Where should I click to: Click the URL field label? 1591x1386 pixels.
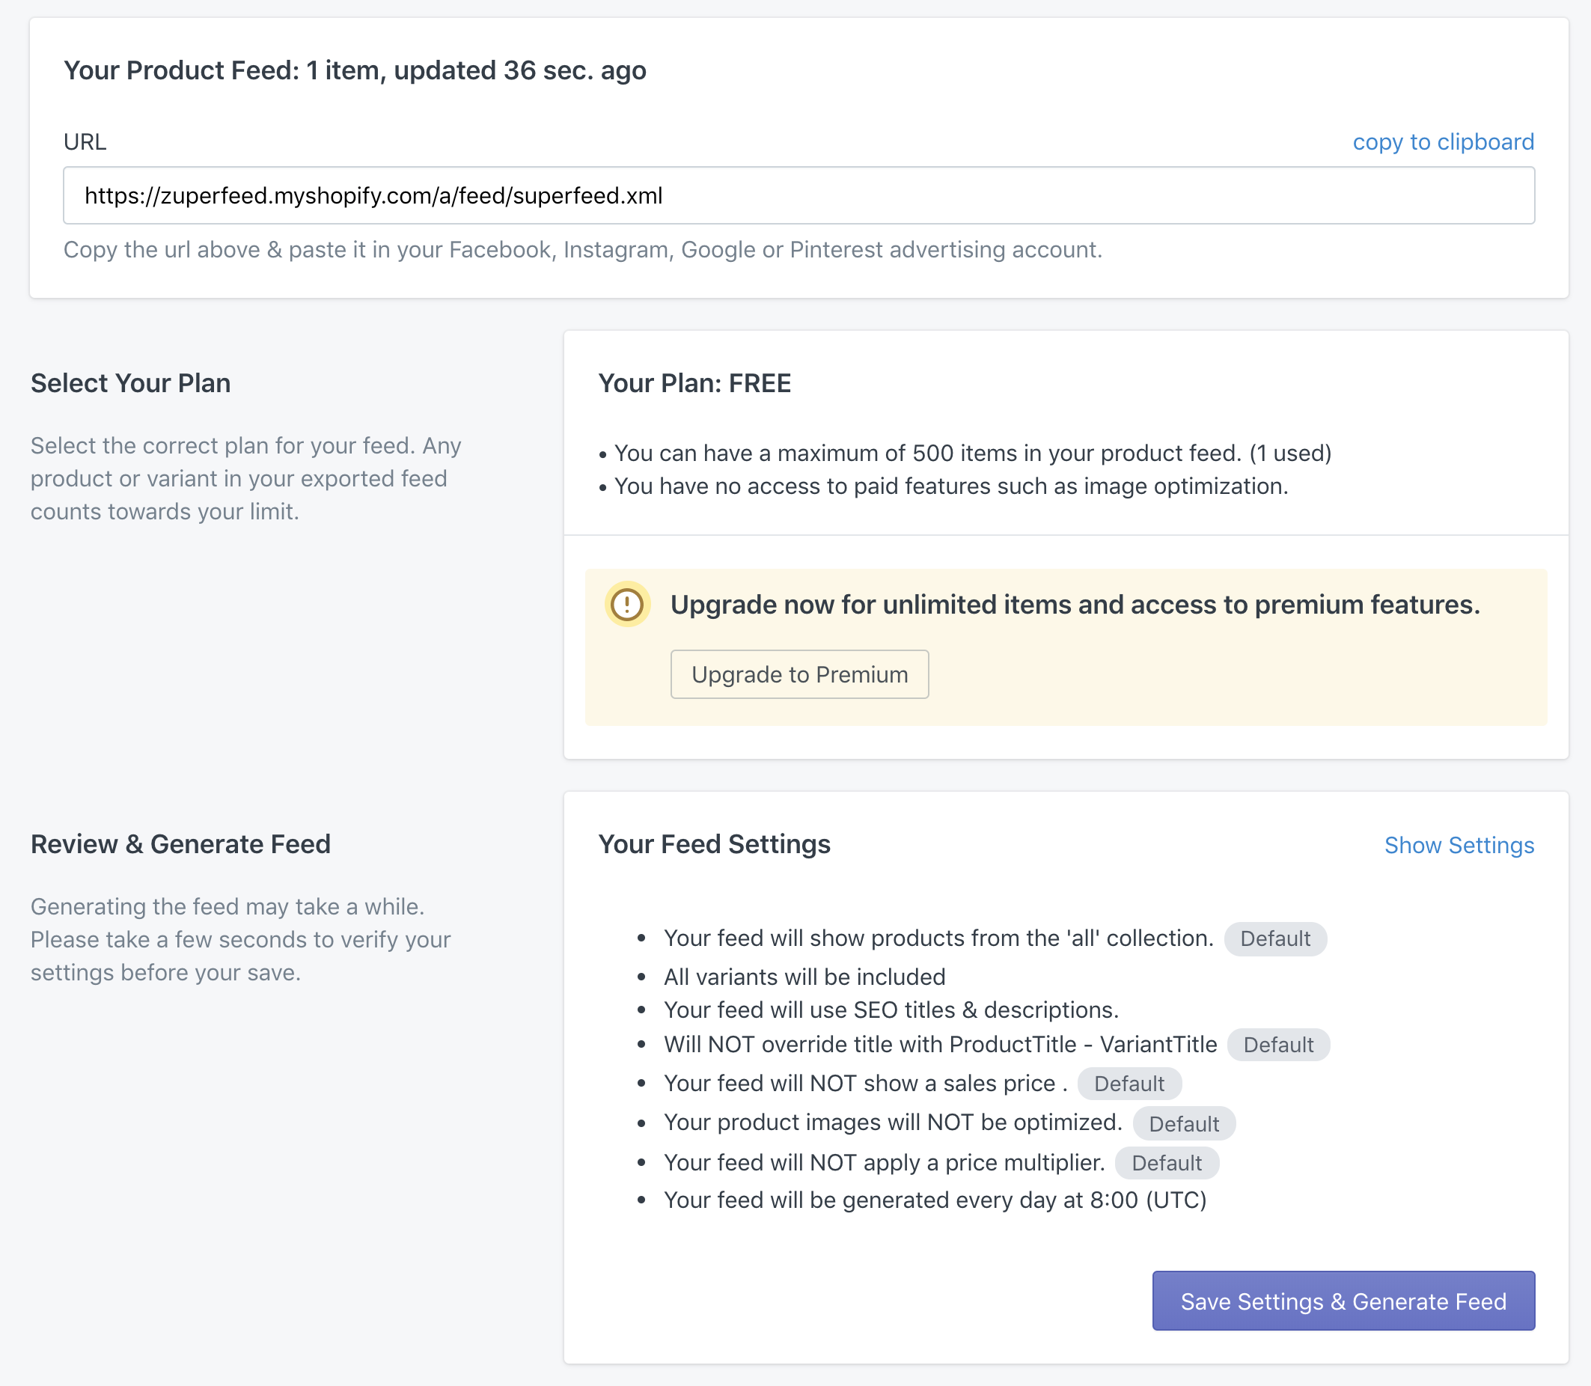point(85,142)
